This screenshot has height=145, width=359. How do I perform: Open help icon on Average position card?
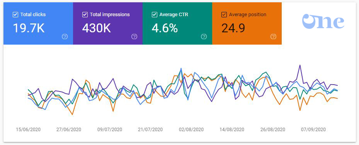[273, 37]
